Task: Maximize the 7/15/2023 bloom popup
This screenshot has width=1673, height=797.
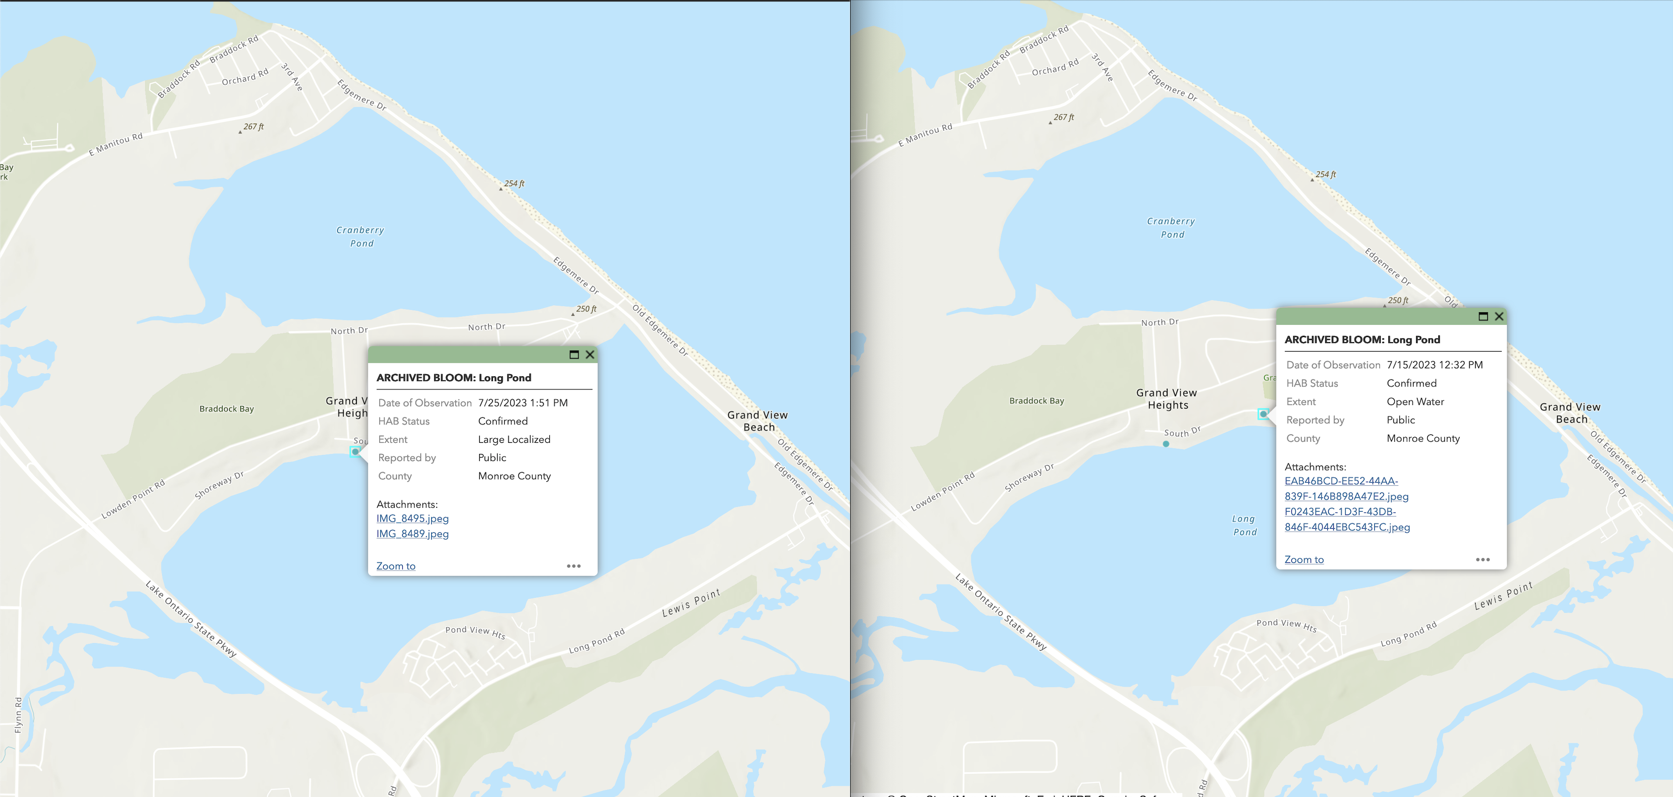Action: tap(1483, 316)
